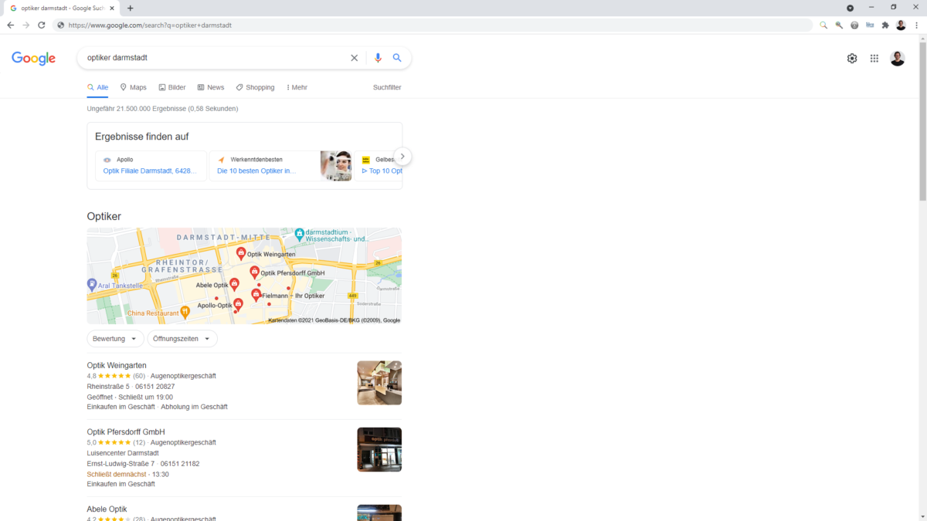This screenshot has width=927, height=521.
Task: Switch to the Shopping tab
Action: point(255,87)
